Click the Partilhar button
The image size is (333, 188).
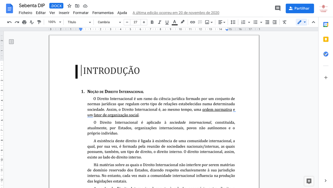300,8
